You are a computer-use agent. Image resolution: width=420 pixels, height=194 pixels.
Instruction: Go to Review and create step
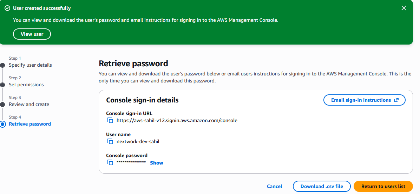coord(29,104)
